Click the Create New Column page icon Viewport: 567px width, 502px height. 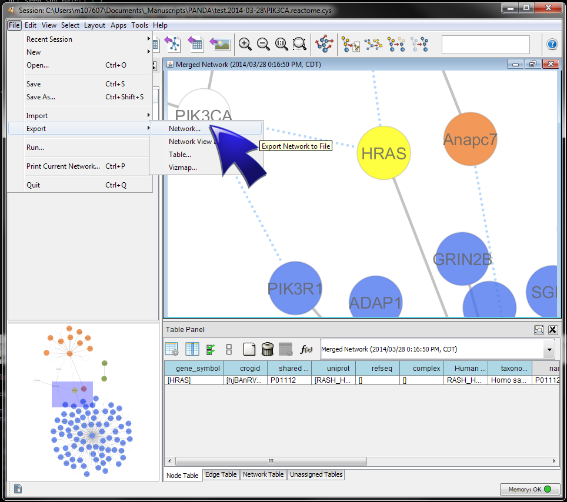pos(249,349)
